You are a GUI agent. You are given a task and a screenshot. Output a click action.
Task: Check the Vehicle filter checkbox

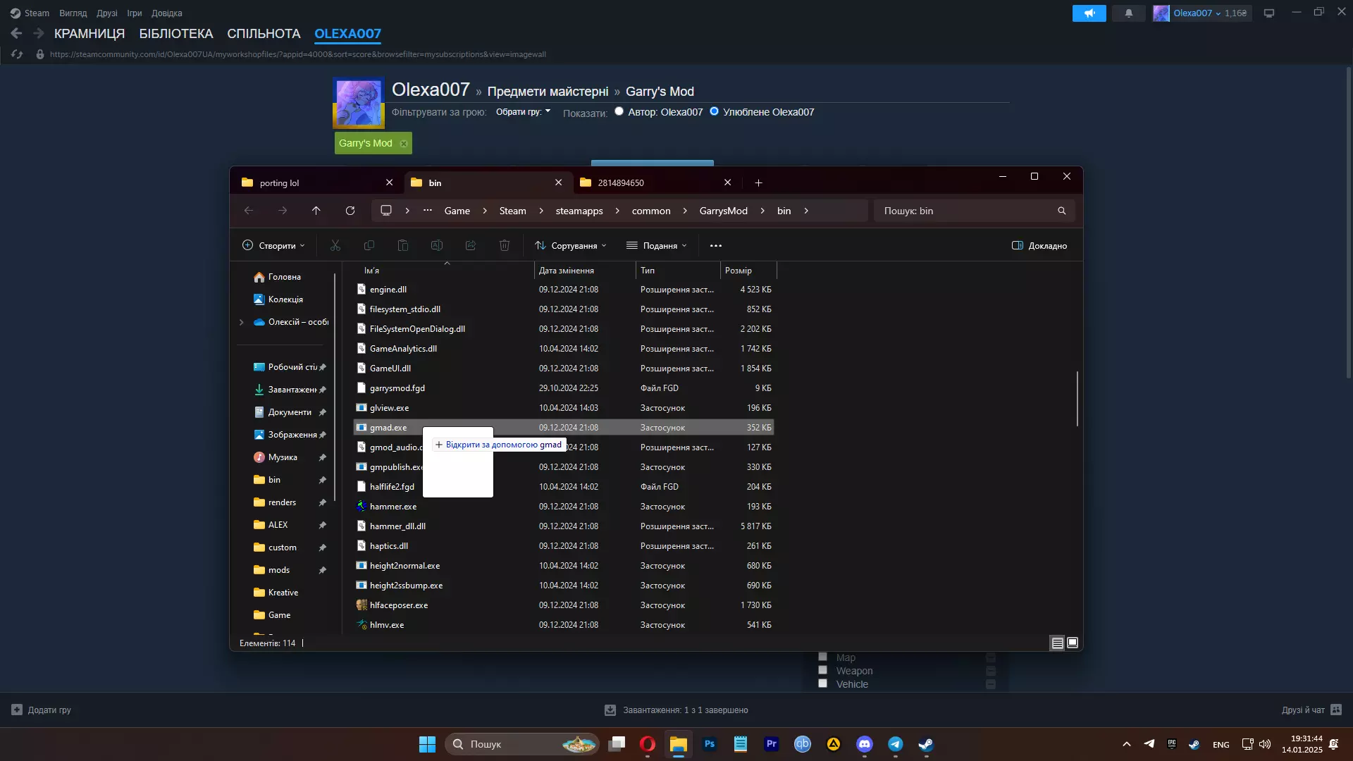click(822, 683)
